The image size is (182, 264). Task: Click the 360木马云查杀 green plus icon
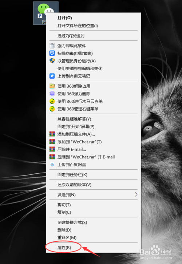click(52, 101)
